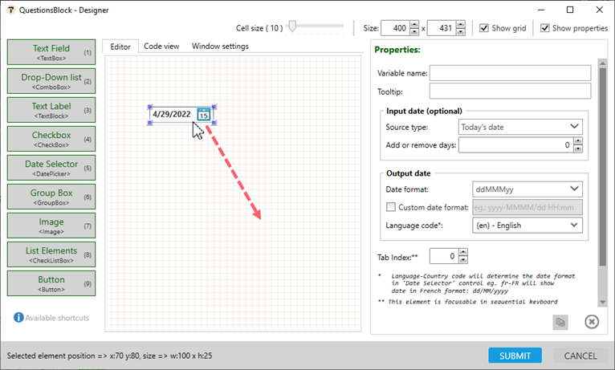Click the calendar icon in the date picker
This screenshot has width=615, height=370.
204,115
